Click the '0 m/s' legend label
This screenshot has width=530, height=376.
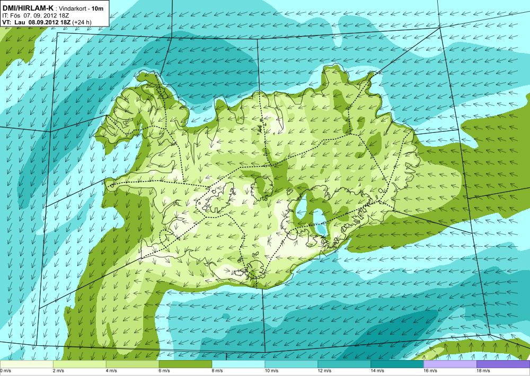(6, 371)
